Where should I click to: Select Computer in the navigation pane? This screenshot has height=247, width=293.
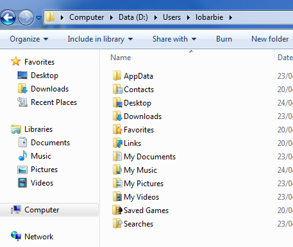click(42, 210)
